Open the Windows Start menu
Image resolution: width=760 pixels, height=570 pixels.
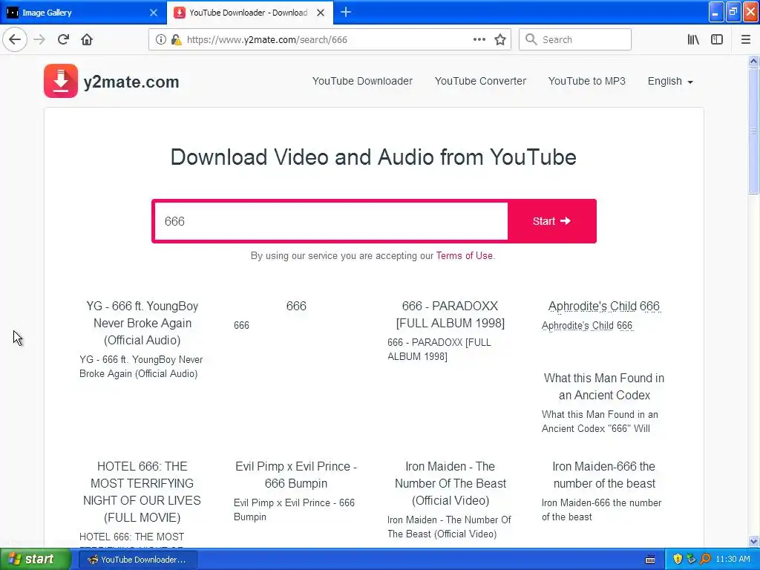[35, 560]
